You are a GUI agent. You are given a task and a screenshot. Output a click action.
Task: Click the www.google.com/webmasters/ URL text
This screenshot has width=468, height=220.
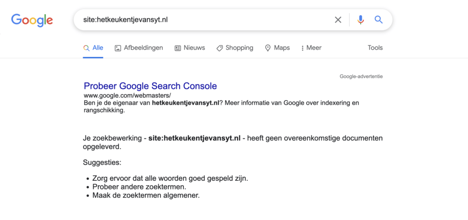128,96
